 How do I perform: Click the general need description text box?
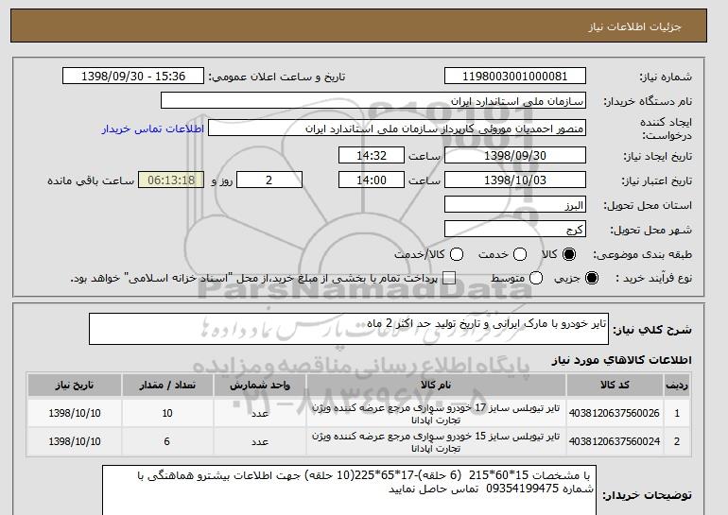(x=349, y=329)
